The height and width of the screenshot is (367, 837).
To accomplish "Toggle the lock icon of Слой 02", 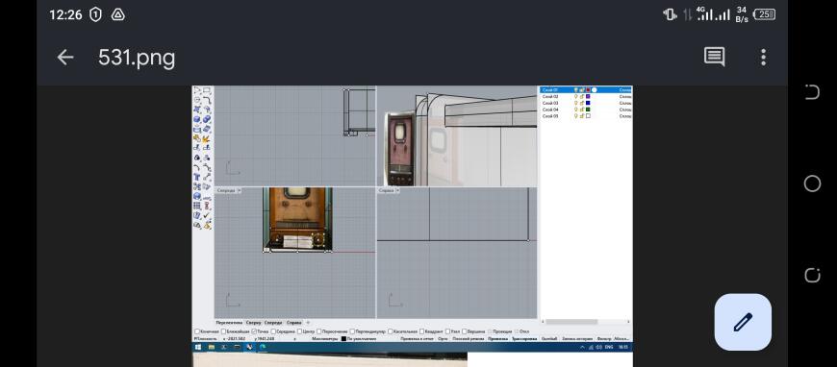I will click(582, 96).
